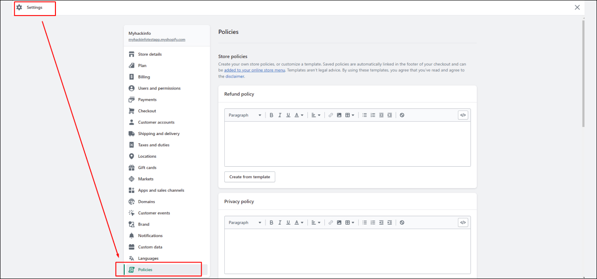Click the Languages icon
Viewport: 597px width, 279px height.
[x=131, y=258]
